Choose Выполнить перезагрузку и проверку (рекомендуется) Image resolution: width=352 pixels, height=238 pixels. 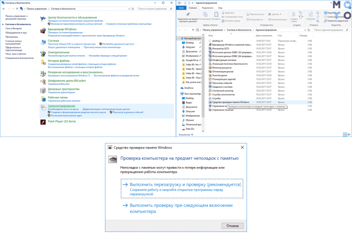182,188
